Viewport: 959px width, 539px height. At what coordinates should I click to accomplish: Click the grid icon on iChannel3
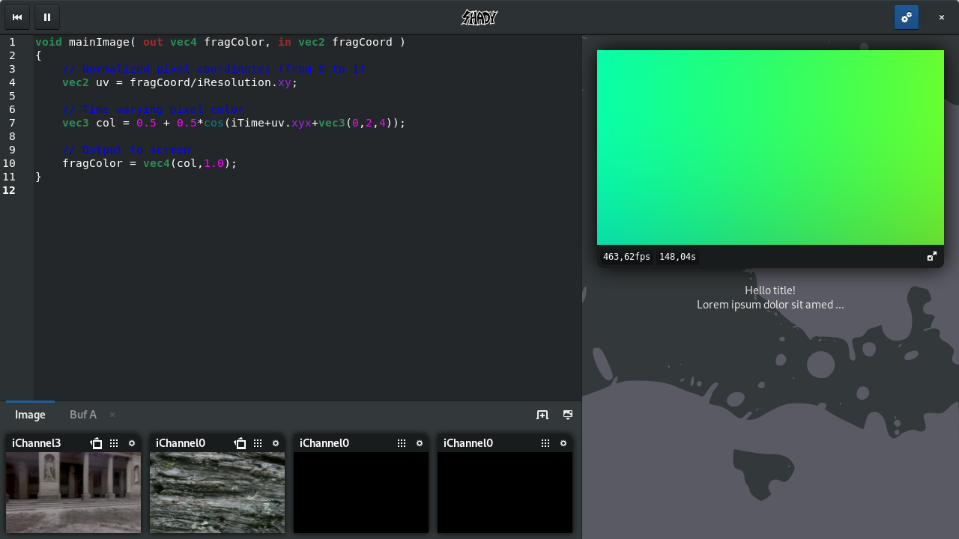pyautogui.click(x=114, y=443)
